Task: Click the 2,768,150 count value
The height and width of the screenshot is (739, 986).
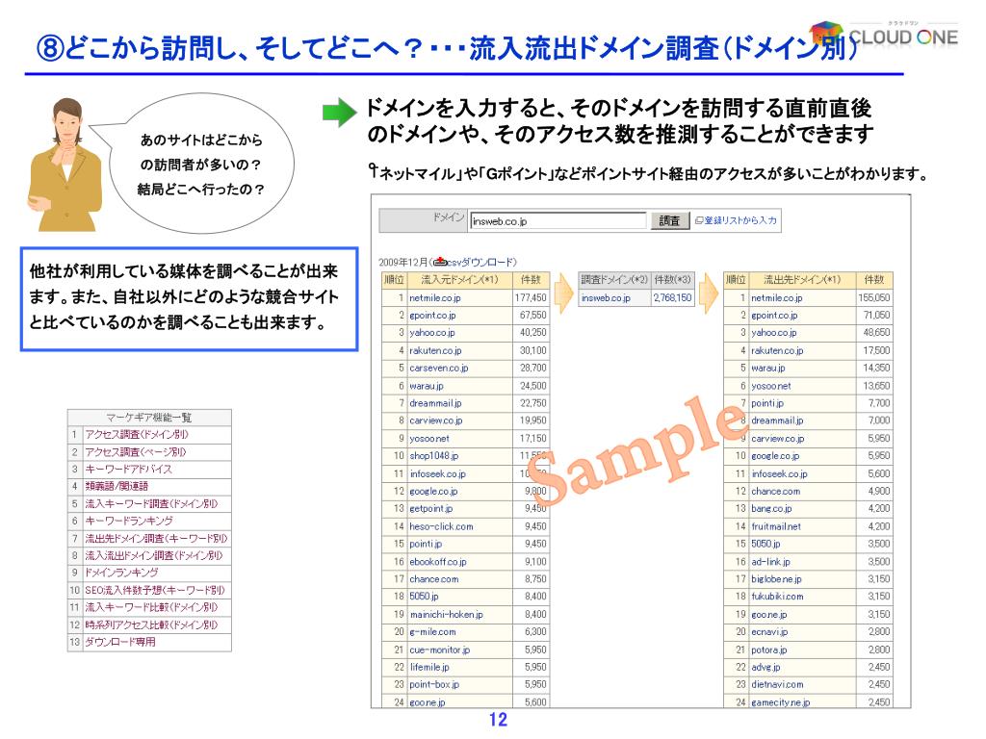Action: (672, 298)
